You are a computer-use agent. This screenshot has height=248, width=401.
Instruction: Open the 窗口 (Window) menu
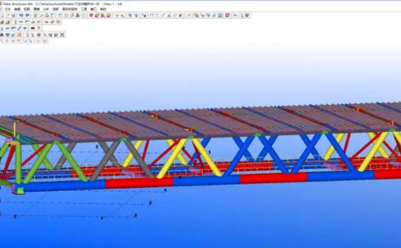point(94,9)
